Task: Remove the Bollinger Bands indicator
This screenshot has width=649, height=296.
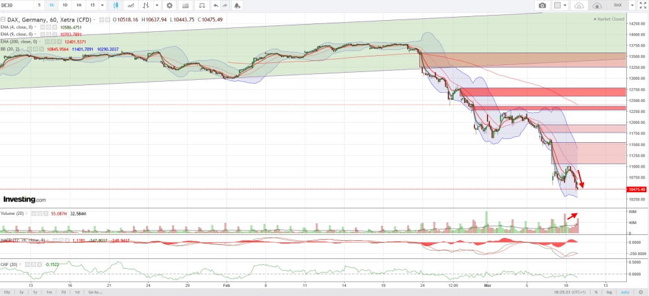Action: tap(42, 49)
